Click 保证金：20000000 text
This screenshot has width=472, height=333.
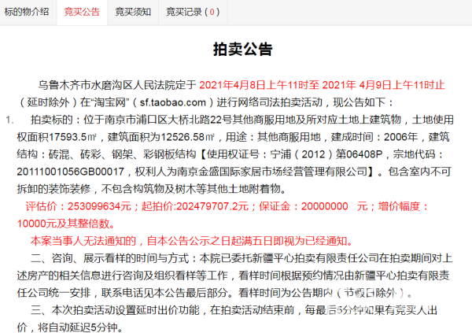304,206
